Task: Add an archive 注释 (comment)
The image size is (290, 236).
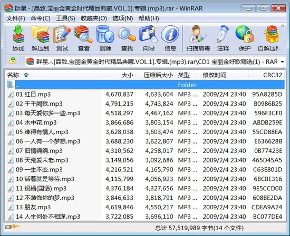Action: (x=223, y=38)
